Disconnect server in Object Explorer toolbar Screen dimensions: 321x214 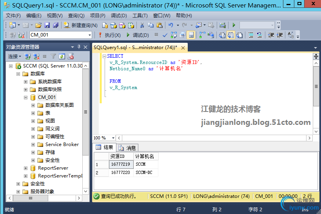(36, 57)
